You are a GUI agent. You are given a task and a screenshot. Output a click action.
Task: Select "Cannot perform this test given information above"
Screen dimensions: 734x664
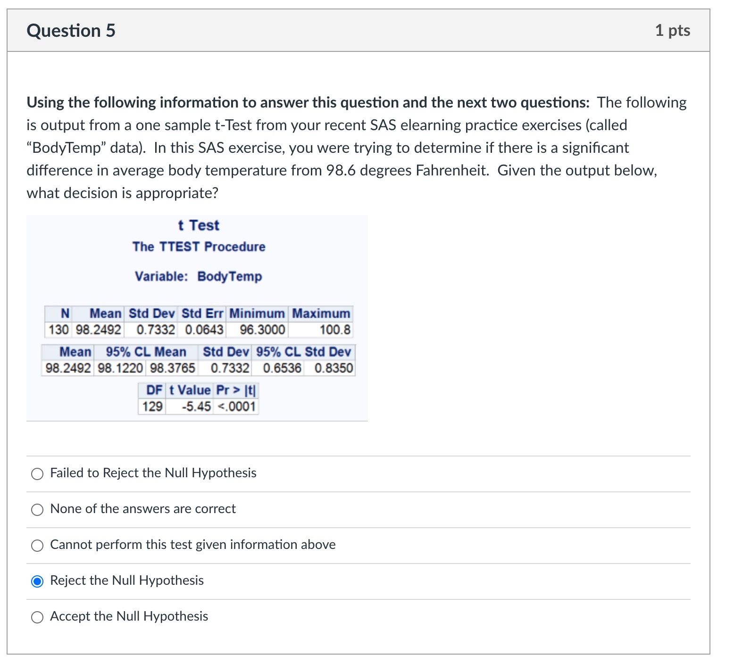pyautogui.click(x=37, y=545)
